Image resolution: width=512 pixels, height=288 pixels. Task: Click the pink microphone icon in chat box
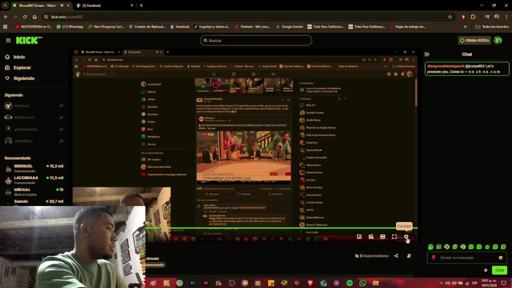[434, 258]
